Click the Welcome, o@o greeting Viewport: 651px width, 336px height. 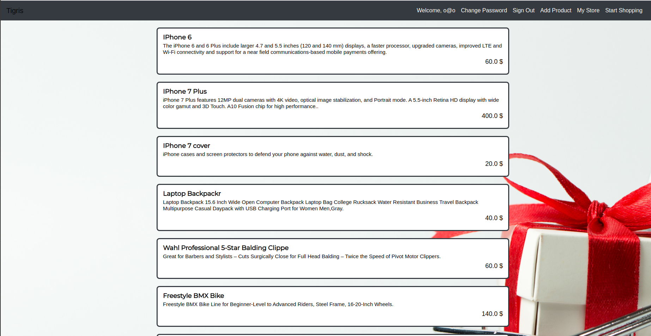click(x=436, y=11)
